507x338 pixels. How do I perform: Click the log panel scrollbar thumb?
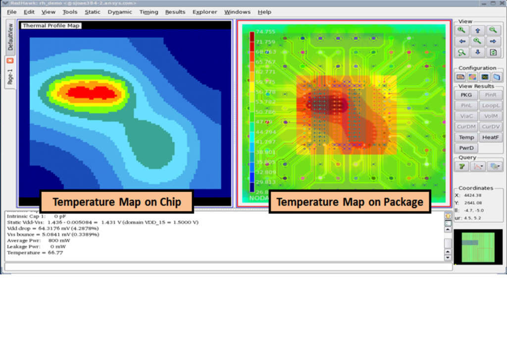(x=448, y=243)
